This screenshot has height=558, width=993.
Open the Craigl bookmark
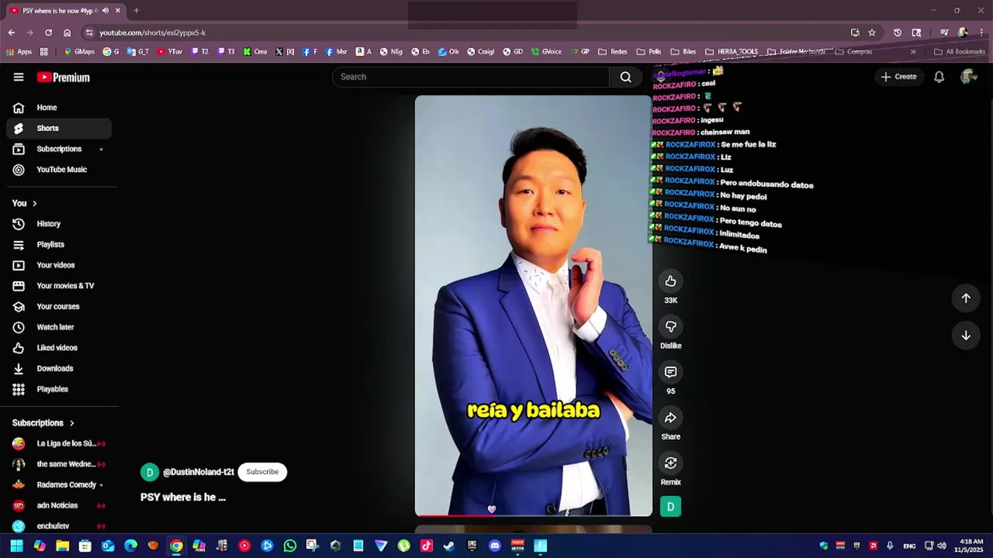(x=481, y=52)
